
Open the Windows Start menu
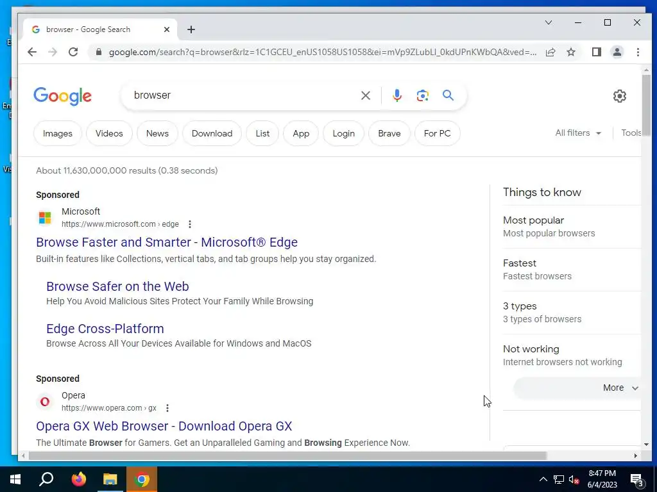pyautogui.click(x=15, y=479)
